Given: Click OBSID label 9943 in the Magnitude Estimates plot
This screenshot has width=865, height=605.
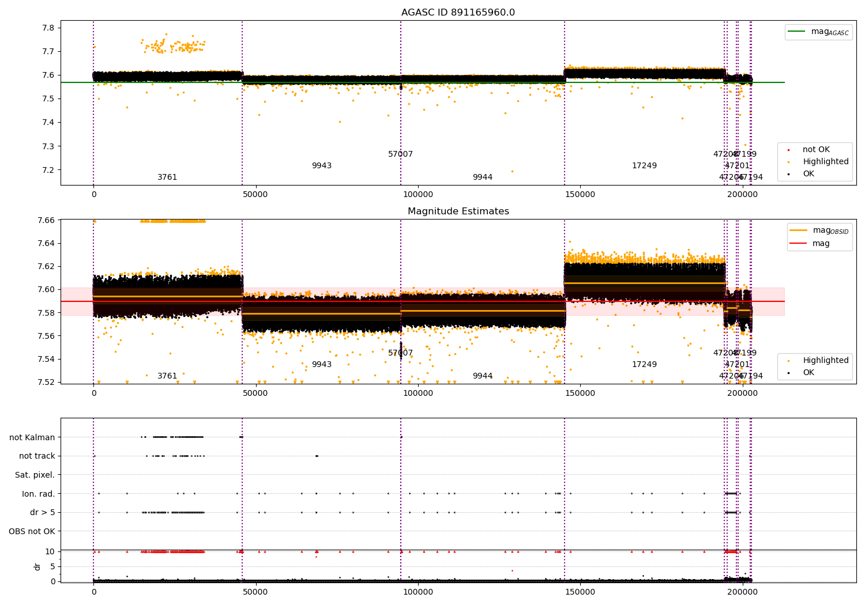Looking at the screenshot, I should (322, 365).
